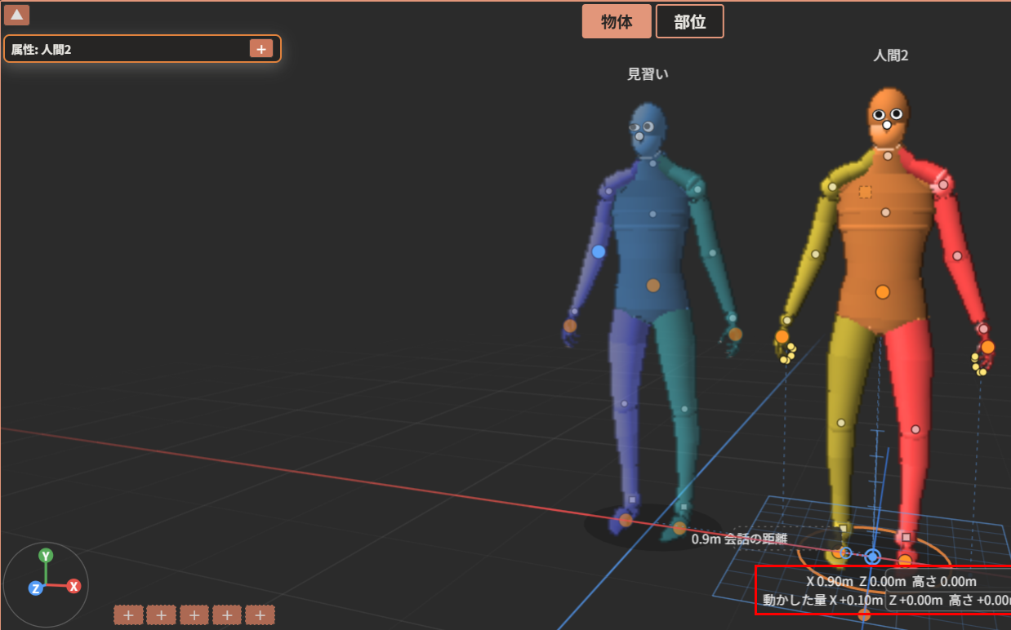This screenshot has height=630, width=1011.
Task: Click the 属性: 人間2 attribute title
Action: pos(41,50)
